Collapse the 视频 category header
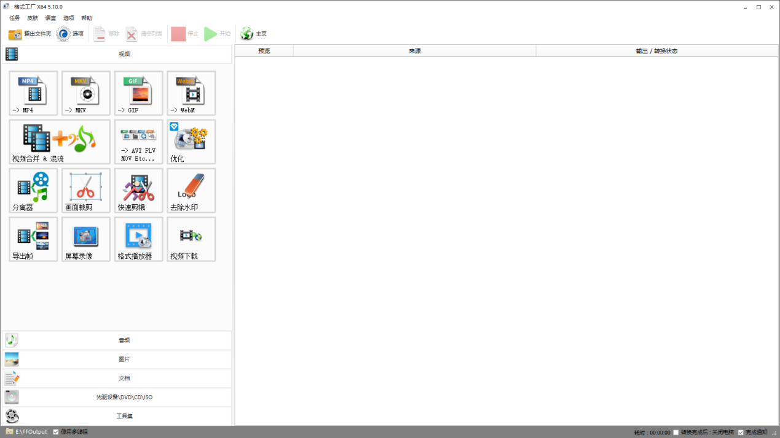The width and height of the screenshot is (780, 438). (117, 54)
